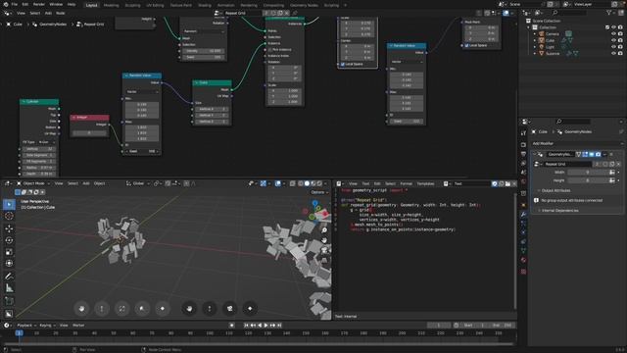The width and height of the screenshot is (627, 353).
Task: Open the Templates menu in text editor
Action: coord(425,183)
